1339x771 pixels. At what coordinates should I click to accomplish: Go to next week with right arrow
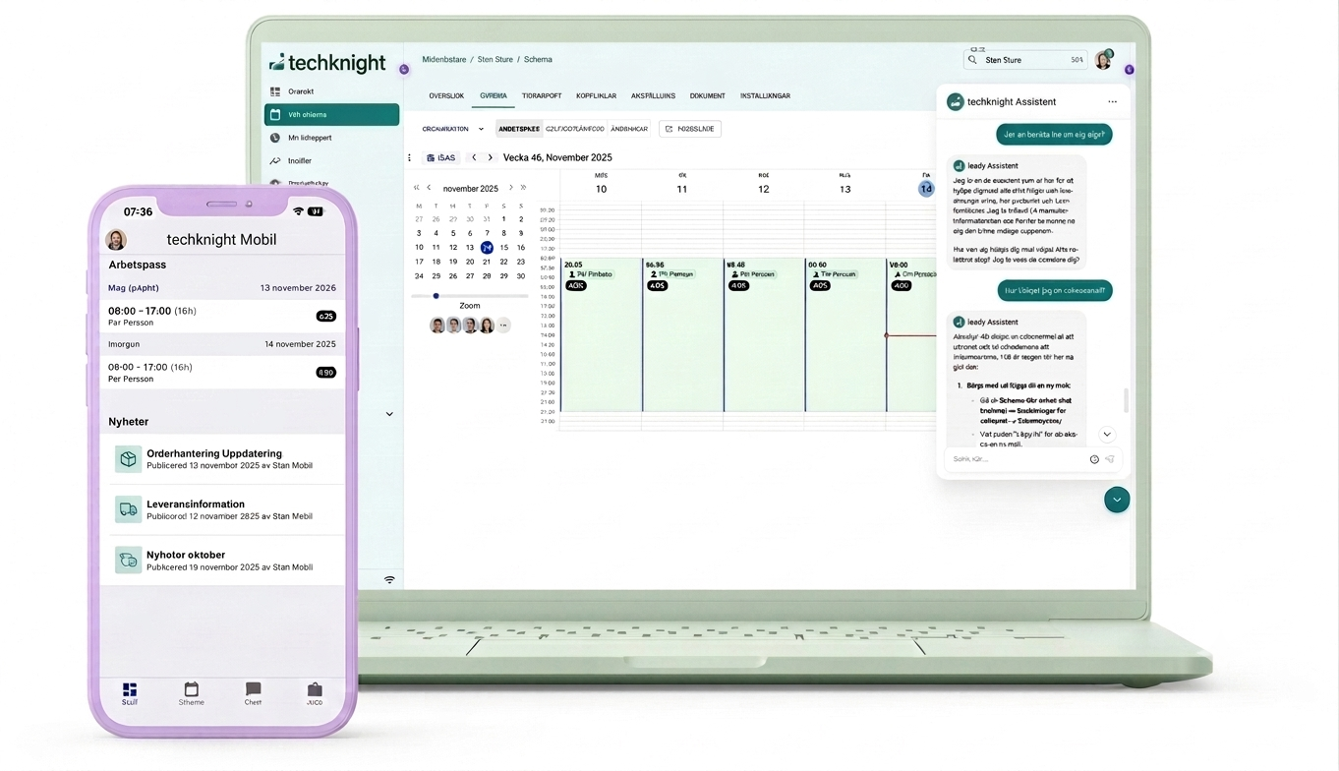click(x=490, y=157)
